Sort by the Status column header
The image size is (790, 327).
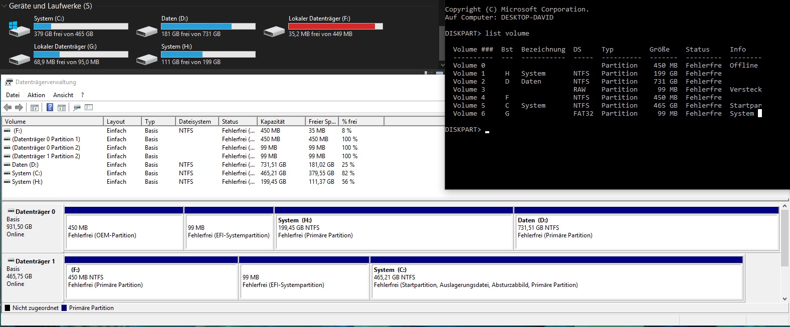[238, 122]
